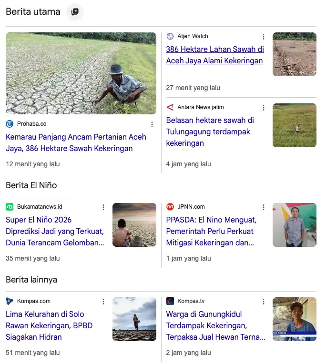The height and width of the screenshot is (364, 326).
Task: Open three-dot menu for JPNN.com article
Action: [x=263, y=207]
